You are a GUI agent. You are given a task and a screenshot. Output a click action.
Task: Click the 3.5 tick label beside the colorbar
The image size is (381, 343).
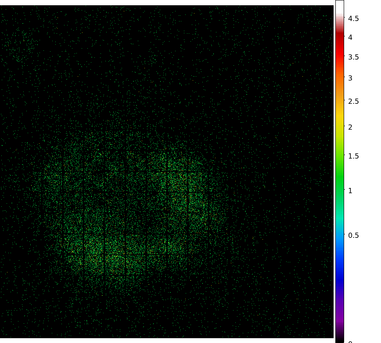(x=353, y=57)
